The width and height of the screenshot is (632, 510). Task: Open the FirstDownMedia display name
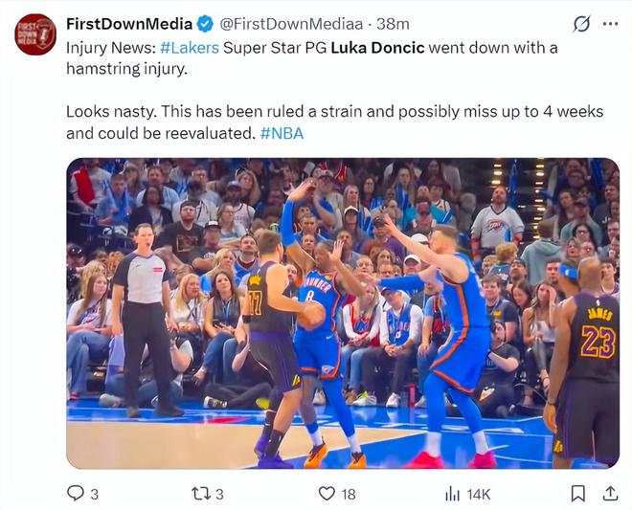[x=128, y=23]
